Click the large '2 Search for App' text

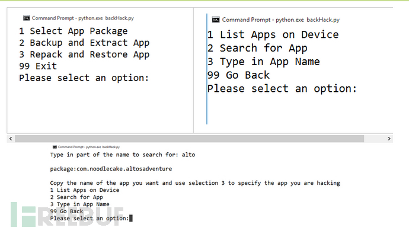click(x=257, y=48)
